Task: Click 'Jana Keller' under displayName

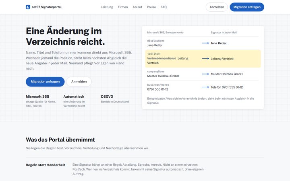Action: (x=155, y=45)
